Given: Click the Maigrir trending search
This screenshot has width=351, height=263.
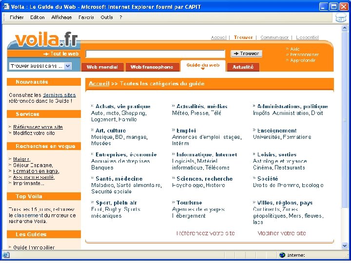Looking at the screenshot, I should (x=21, y=159).
